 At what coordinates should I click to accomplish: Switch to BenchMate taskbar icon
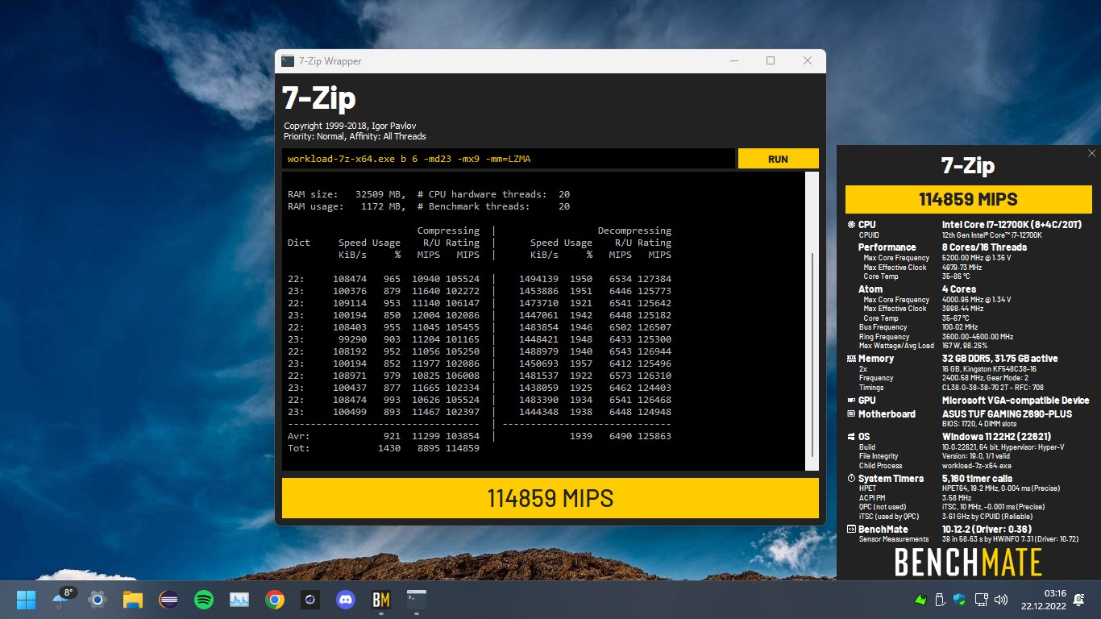point(381,600)
